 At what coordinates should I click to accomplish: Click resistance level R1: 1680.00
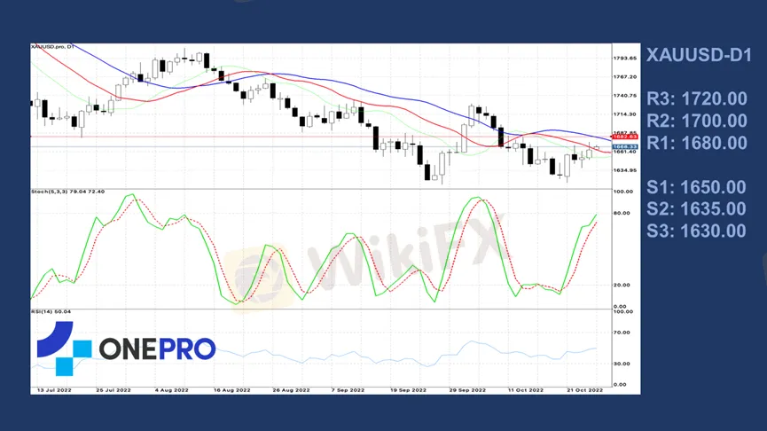(x=696, y=143)
